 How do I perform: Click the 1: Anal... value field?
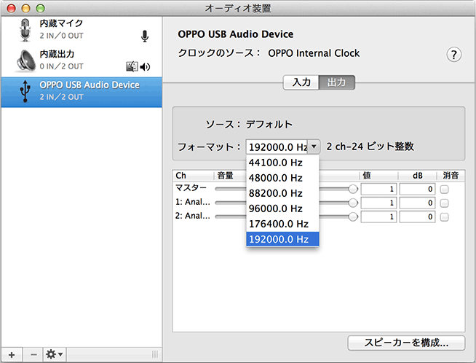(x=378, y=203)
